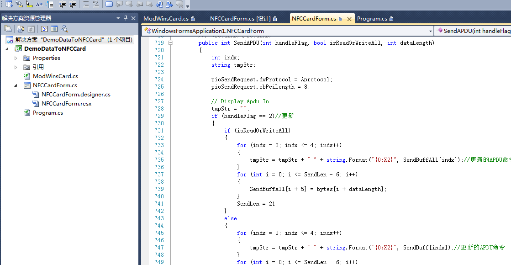The height and width of the screenshot is (265, 511).
Task: Click the Display Parameter Info toolbar icon
Action: click(19, 4)
